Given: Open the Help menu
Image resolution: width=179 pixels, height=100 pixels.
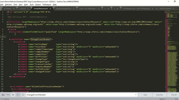Looking at the screenshot, I should point(55,4).
